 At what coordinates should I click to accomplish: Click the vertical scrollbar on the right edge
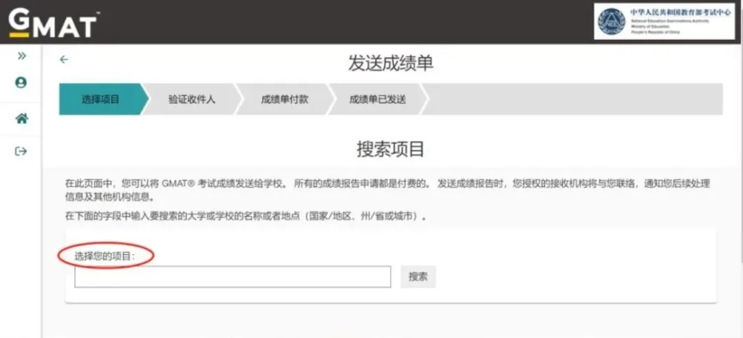[x=740, y=154]
